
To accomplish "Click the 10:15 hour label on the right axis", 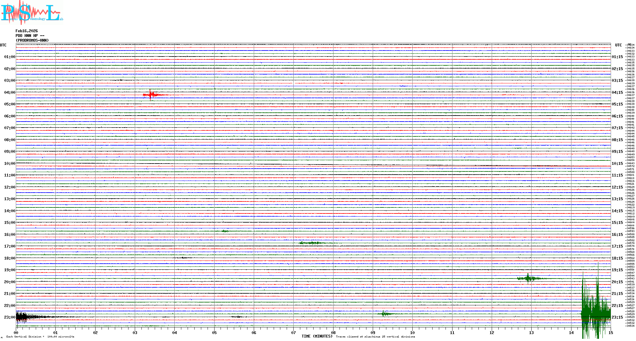I will click(x=617, y=164).
